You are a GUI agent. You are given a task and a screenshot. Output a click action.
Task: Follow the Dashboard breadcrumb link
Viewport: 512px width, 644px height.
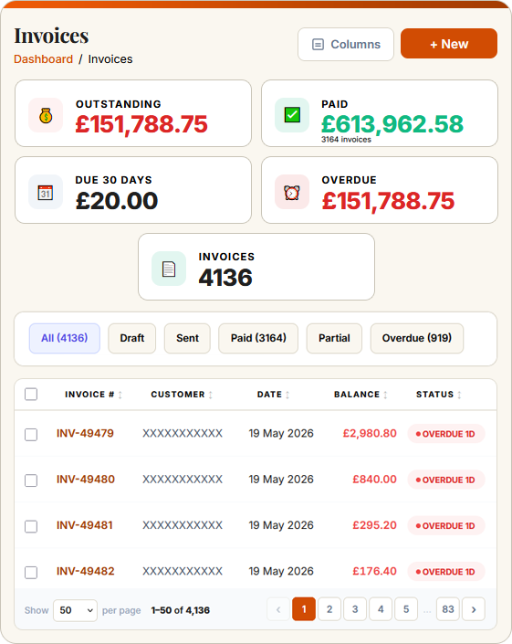(x=44, y=59)
